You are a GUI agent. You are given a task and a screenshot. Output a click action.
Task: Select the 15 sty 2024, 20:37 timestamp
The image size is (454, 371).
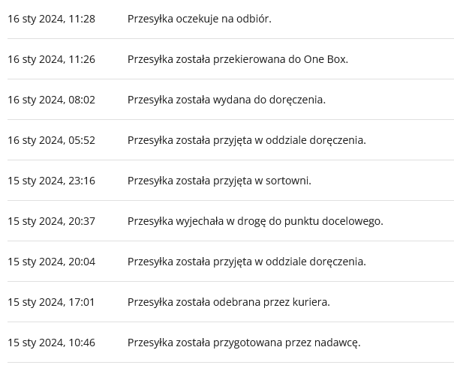coord(51,221)
